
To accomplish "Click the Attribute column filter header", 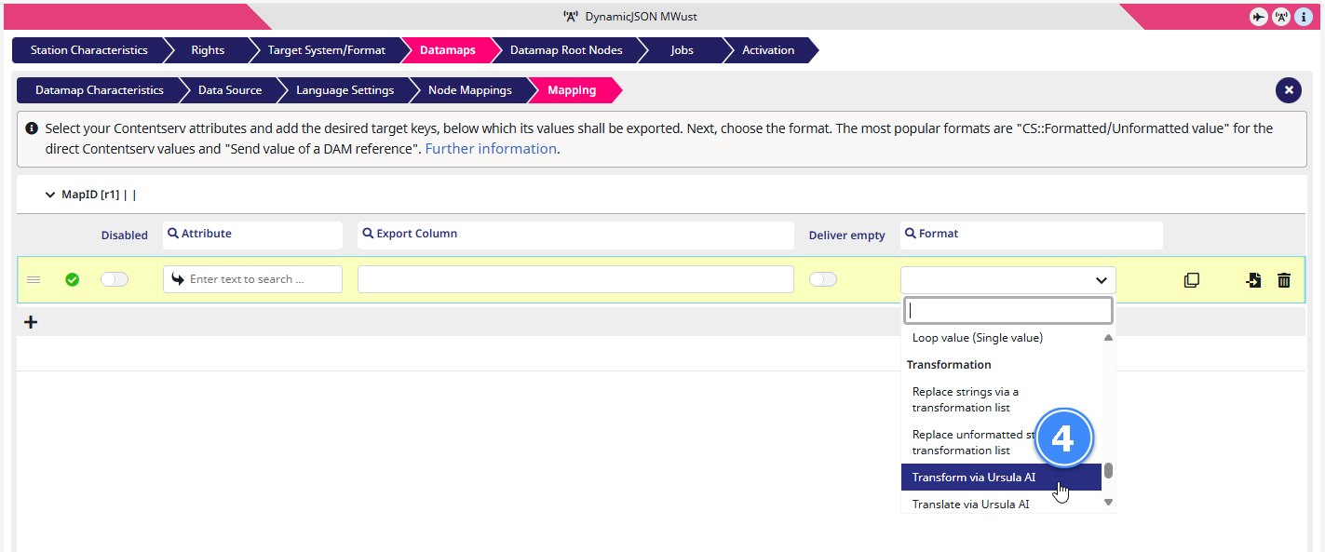I will (253, 235).
